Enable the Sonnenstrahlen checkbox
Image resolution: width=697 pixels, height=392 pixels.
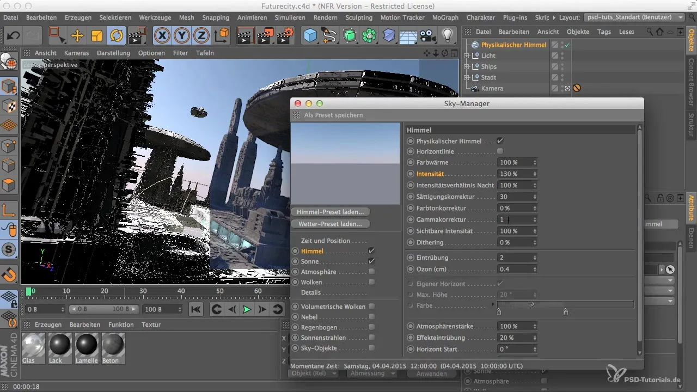tap(371, 338)
